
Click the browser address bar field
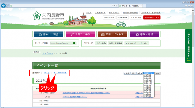(61, 6)
